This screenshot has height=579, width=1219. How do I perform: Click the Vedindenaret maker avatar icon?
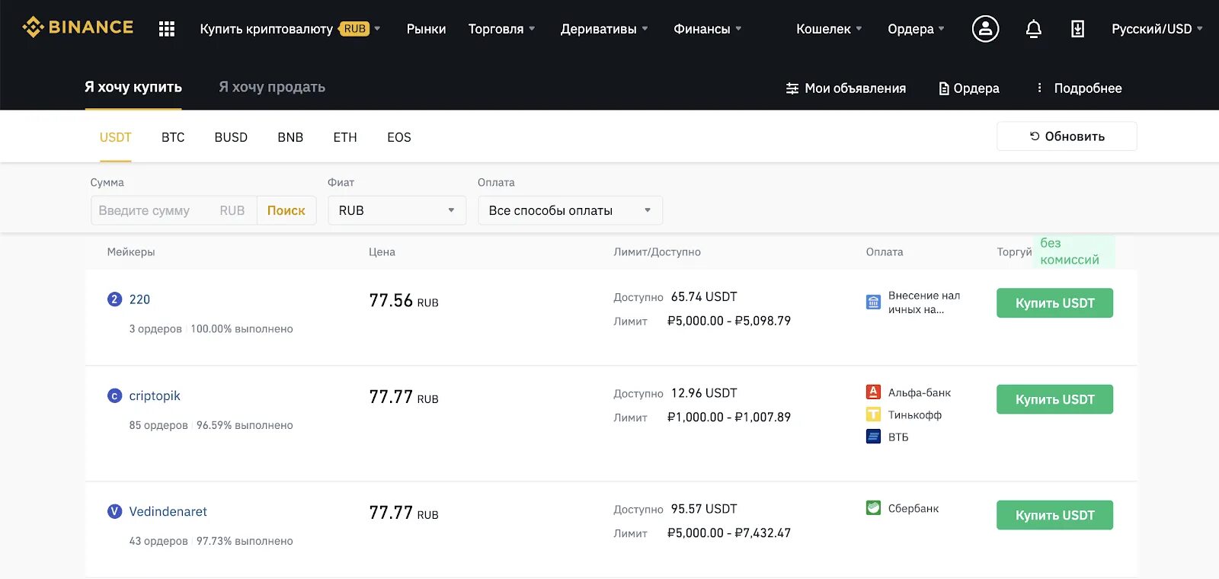coord(114,511)
